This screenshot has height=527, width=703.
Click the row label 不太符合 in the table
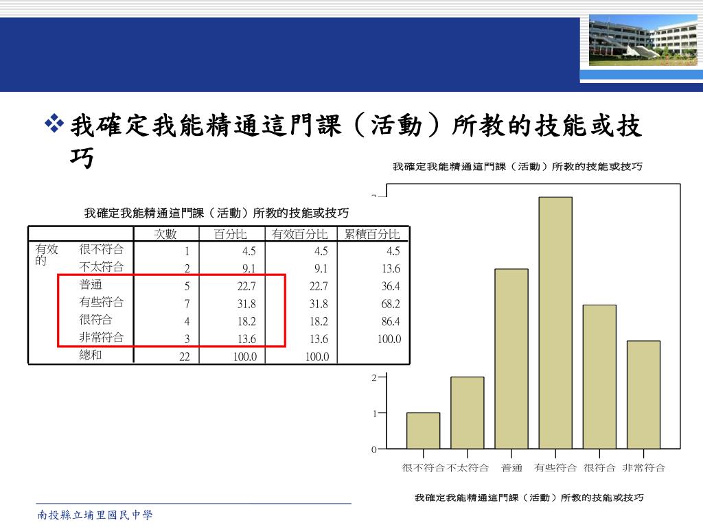[102, 267]
